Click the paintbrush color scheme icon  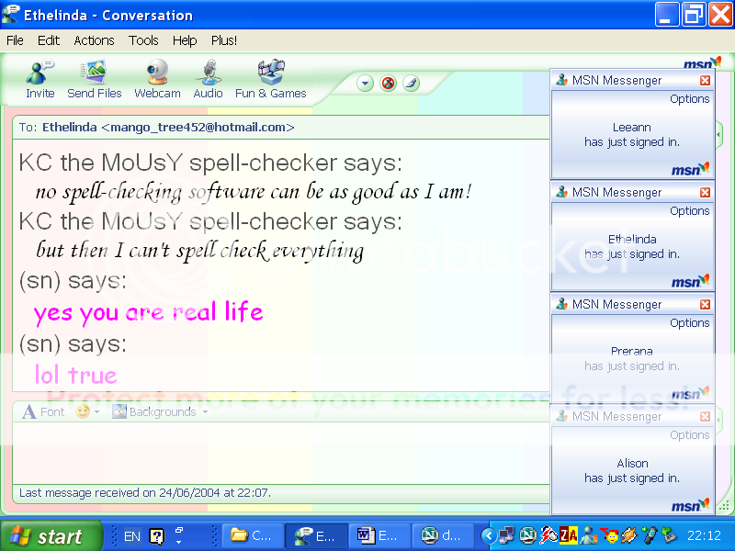pos(412,84)
